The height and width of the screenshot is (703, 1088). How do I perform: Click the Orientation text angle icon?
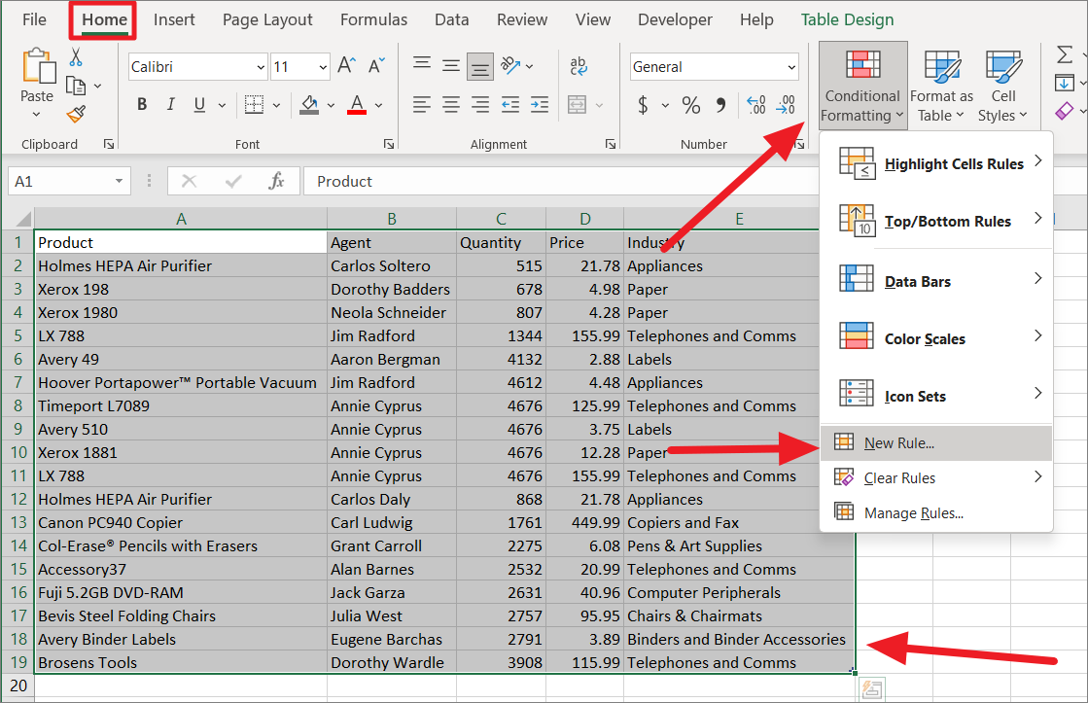[510, 66]
